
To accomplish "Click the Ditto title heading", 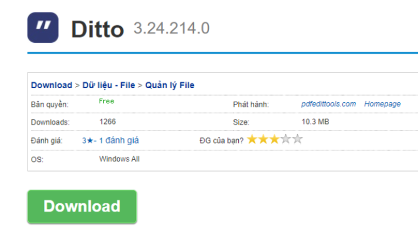I will pyautogui.click(x=97, y=29).
